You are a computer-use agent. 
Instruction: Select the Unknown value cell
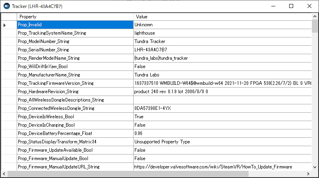222,25
